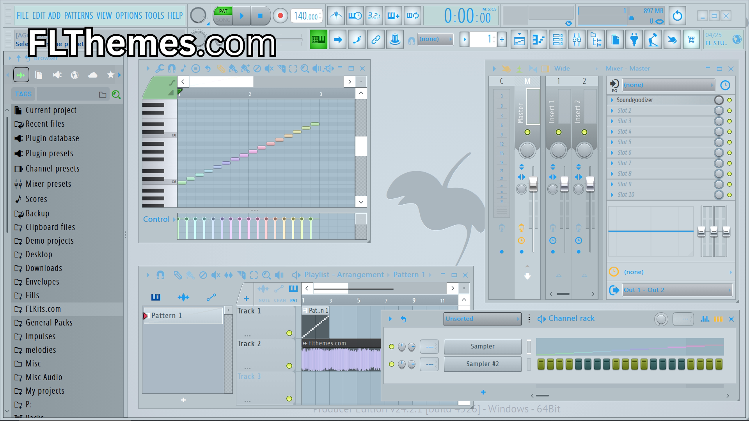Select the browser favorites star tab
This screenshot has height=421, width=749.
pos(111,75)
